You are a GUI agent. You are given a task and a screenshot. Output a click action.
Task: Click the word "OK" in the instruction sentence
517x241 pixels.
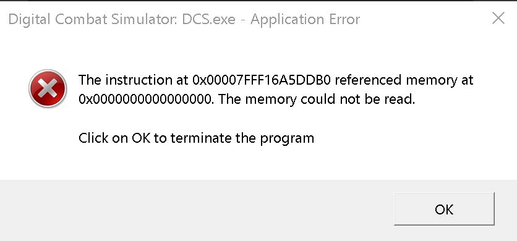(x=141, y=138)
